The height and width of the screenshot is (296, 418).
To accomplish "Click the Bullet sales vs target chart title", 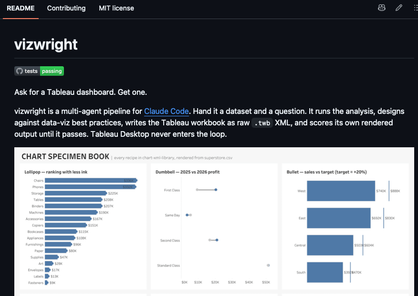I will [x=326, y=172].
